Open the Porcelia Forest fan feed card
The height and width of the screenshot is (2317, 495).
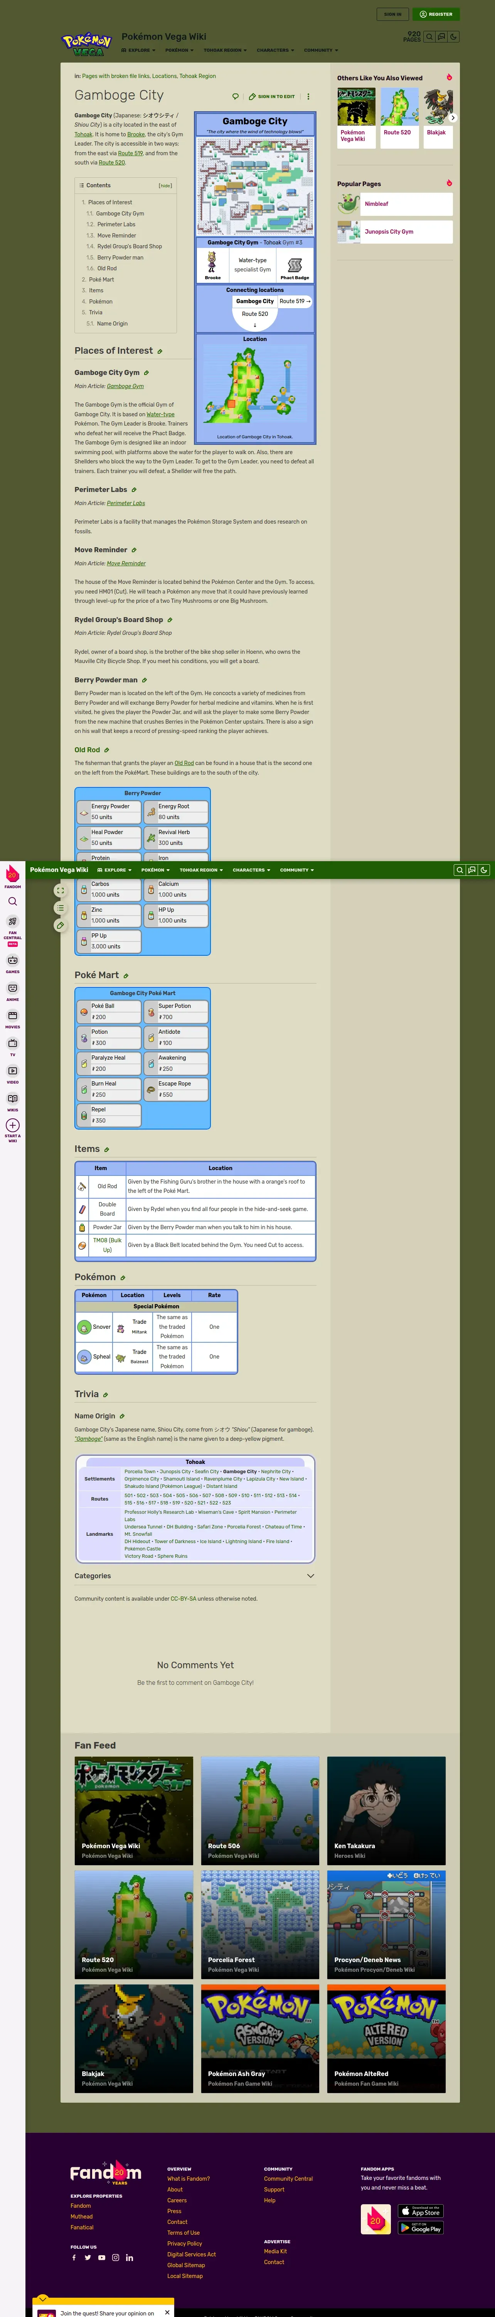coord(259,1924)
